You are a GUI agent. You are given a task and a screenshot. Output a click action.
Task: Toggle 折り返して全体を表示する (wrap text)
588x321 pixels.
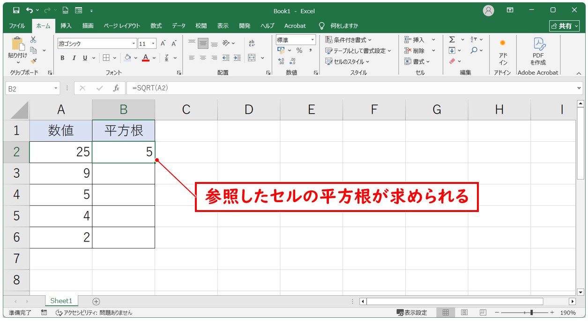pyautogui.click(x=252, y=42)
